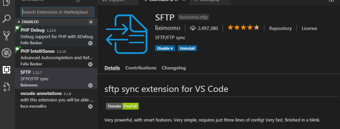Select vscode-annotations extension in list
This screenshot has height=129, width=340.
pos(56,100)
